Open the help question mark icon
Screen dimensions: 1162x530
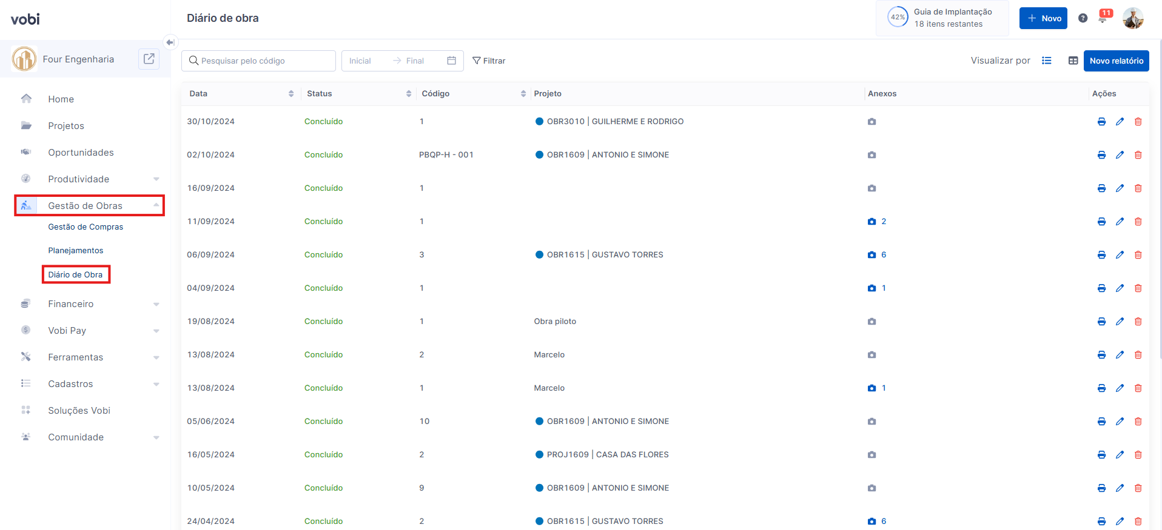click(1083, 18)
